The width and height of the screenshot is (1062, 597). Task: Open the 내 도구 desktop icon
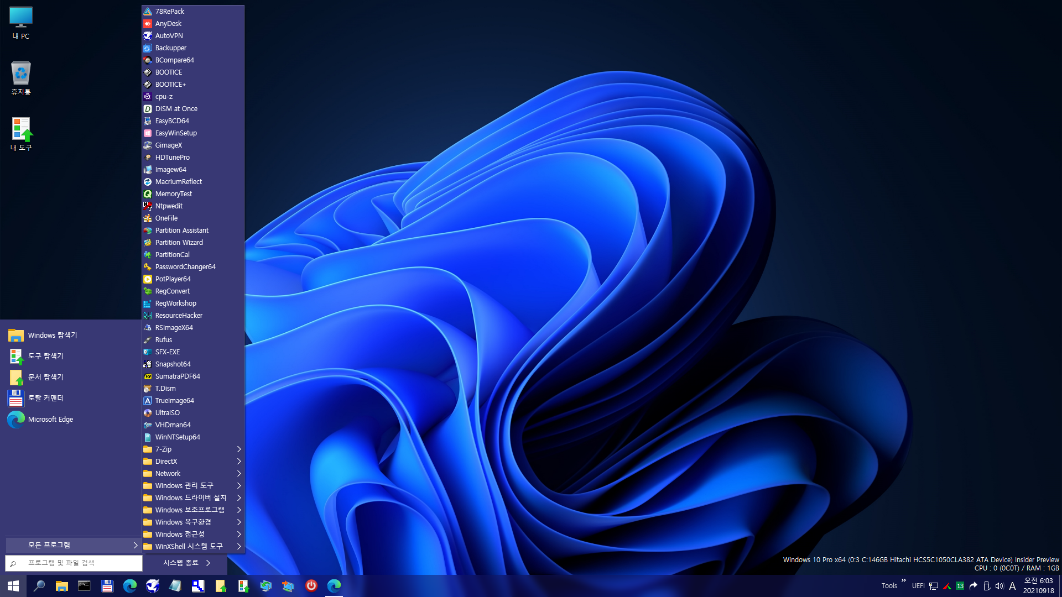[x=21, y=134]
